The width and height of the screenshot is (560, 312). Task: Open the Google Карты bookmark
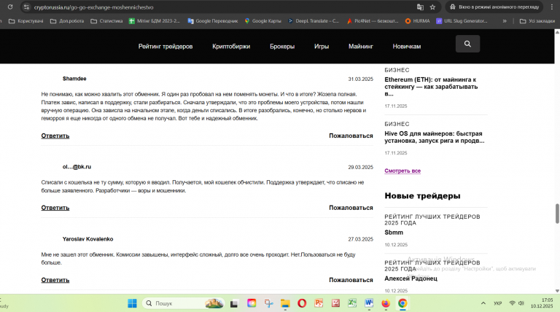click(262, 21)
